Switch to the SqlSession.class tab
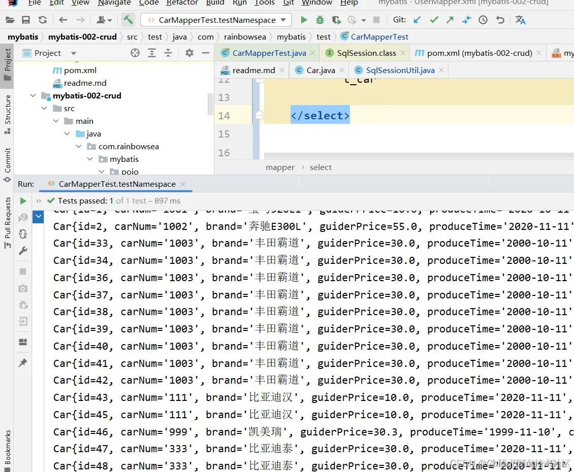Screen dimensions: 574x472 366,53
